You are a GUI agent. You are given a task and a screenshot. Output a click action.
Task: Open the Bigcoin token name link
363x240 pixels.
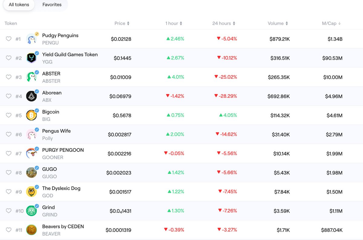click(51, 112)
